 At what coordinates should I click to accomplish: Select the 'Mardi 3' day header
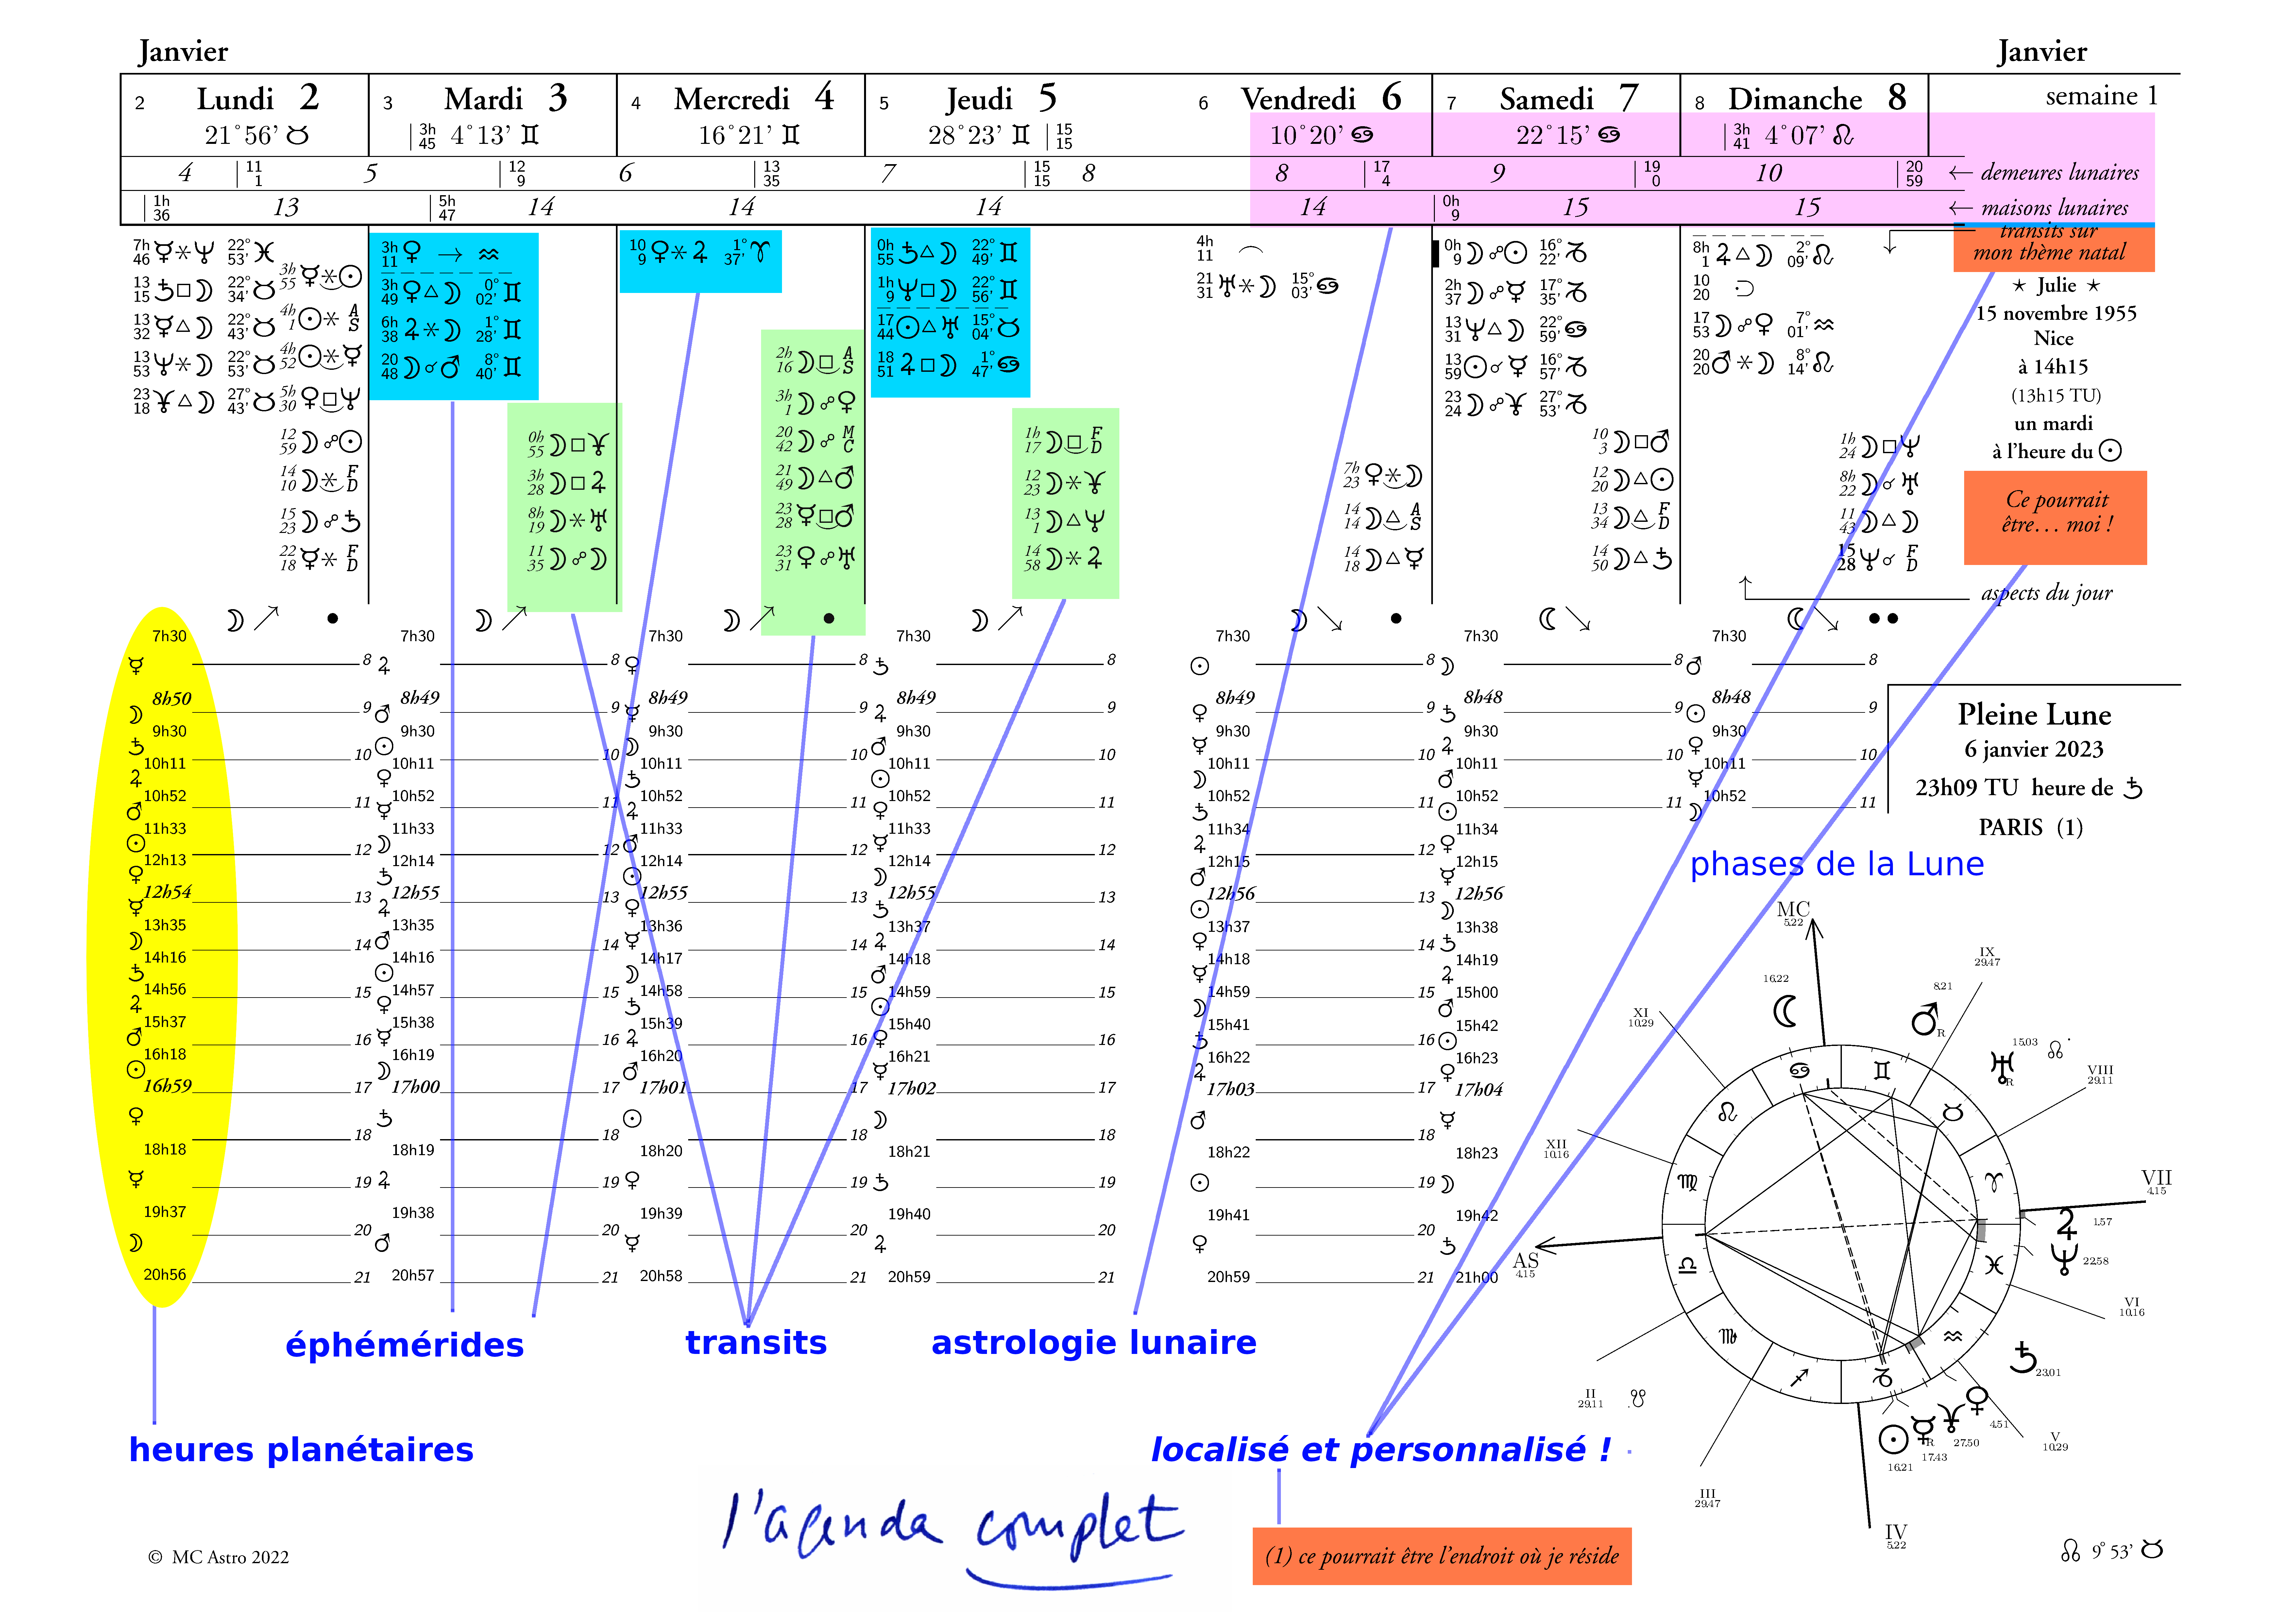(506, 98)
